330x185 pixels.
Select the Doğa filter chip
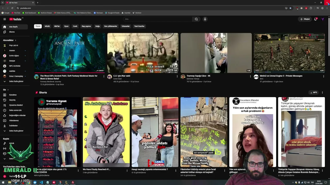97,26
